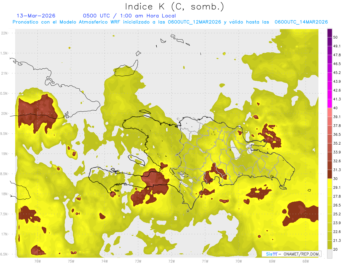Select the "1.5N" latitude axis label
Screen dimensions: 343x265
tap(4, 53)
